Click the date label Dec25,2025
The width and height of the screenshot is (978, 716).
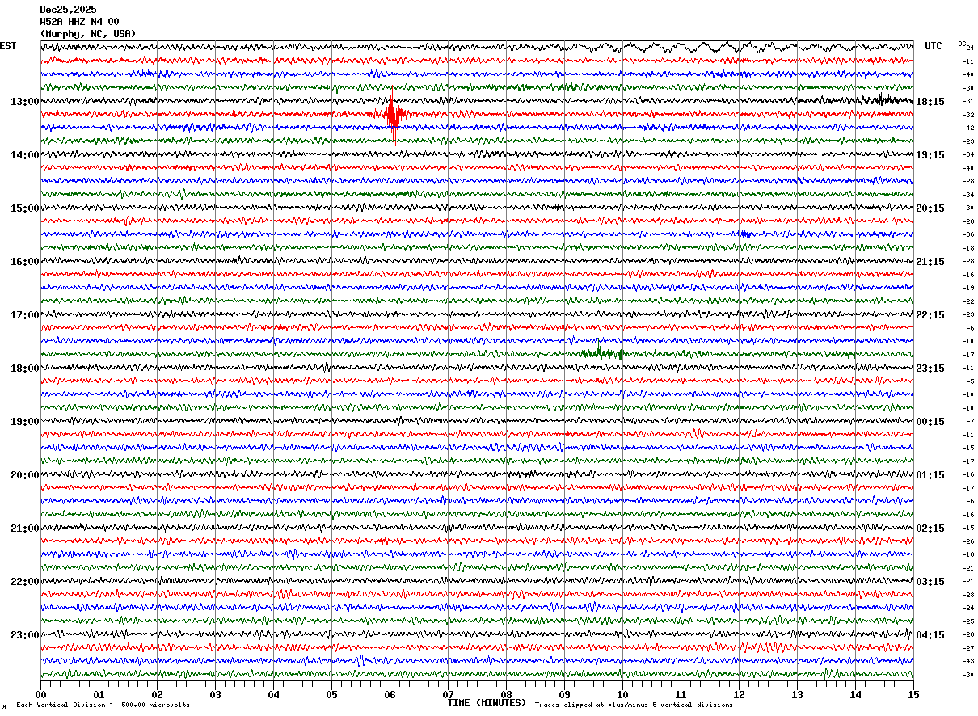(x=68, y=10)
